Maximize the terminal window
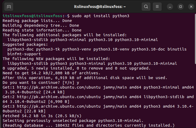Screen dimensions: 196x128 coord(181,7)
